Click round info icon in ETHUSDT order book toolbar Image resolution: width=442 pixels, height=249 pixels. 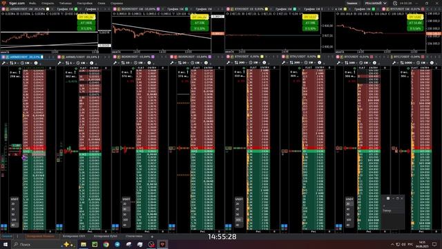click(264, 63)
